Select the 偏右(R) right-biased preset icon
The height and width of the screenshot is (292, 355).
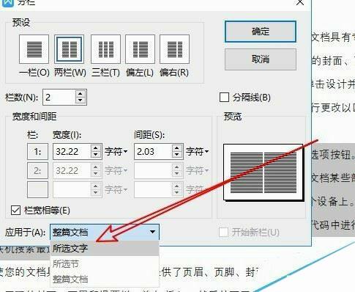[174, 49]
